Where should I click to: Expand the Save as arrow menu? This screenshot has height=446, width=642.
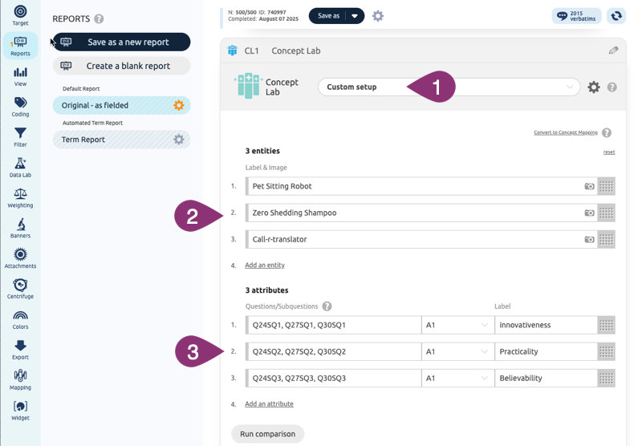355,16
